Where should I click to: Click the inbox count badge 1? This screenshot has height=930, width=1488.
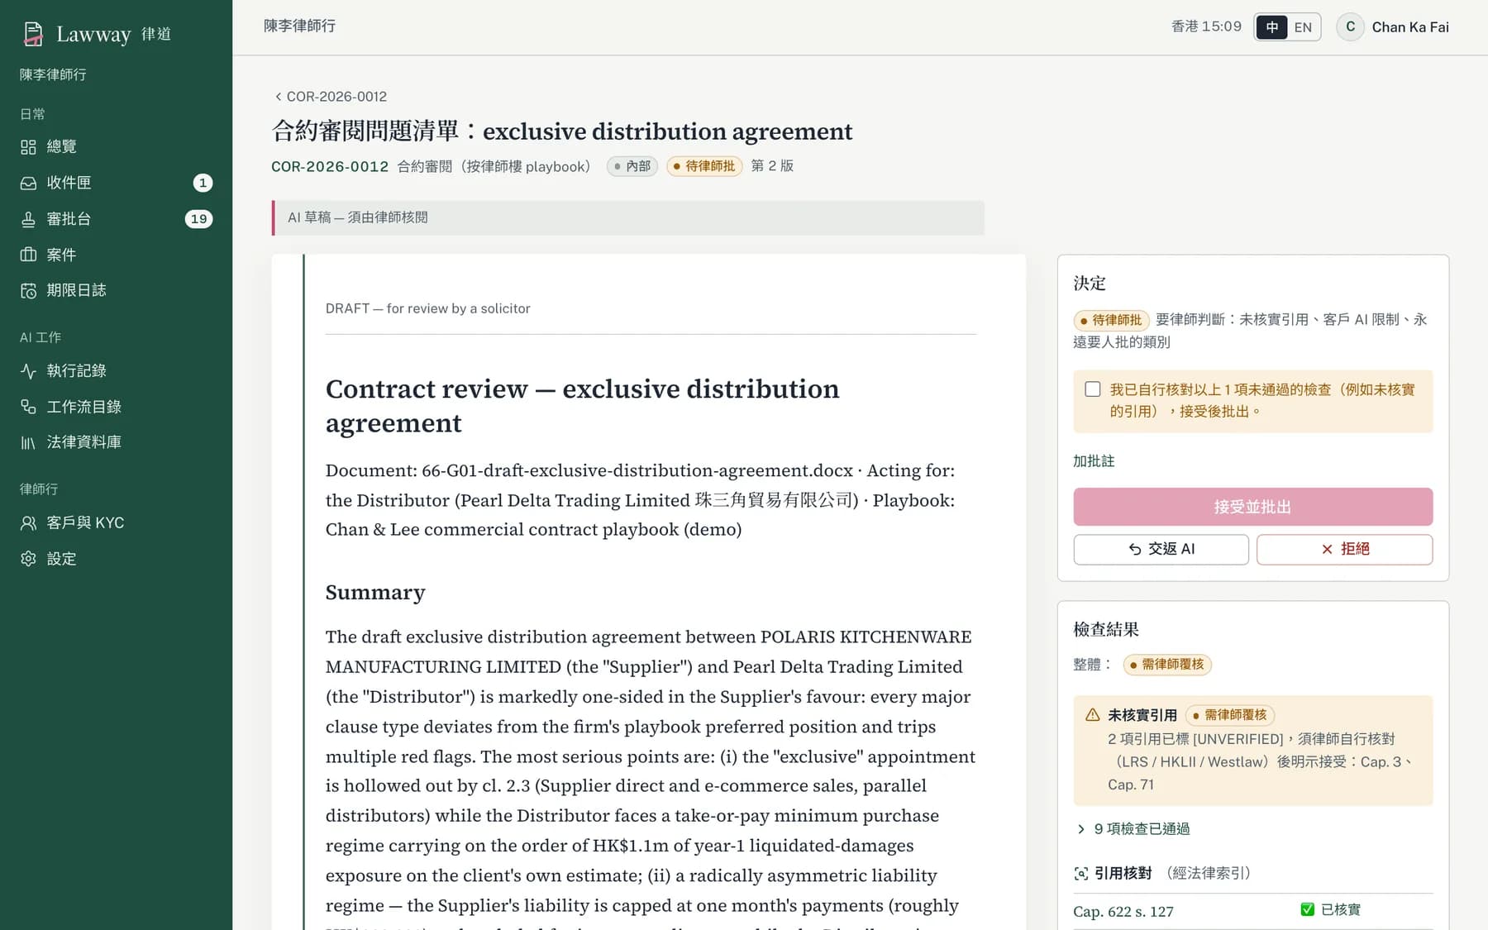(x=203, y=184)
